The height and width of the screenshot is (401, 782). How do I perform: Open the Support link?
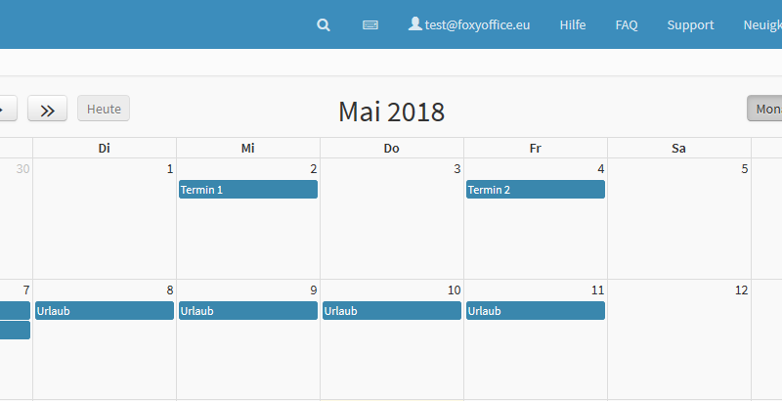click(x=690, y=25)
